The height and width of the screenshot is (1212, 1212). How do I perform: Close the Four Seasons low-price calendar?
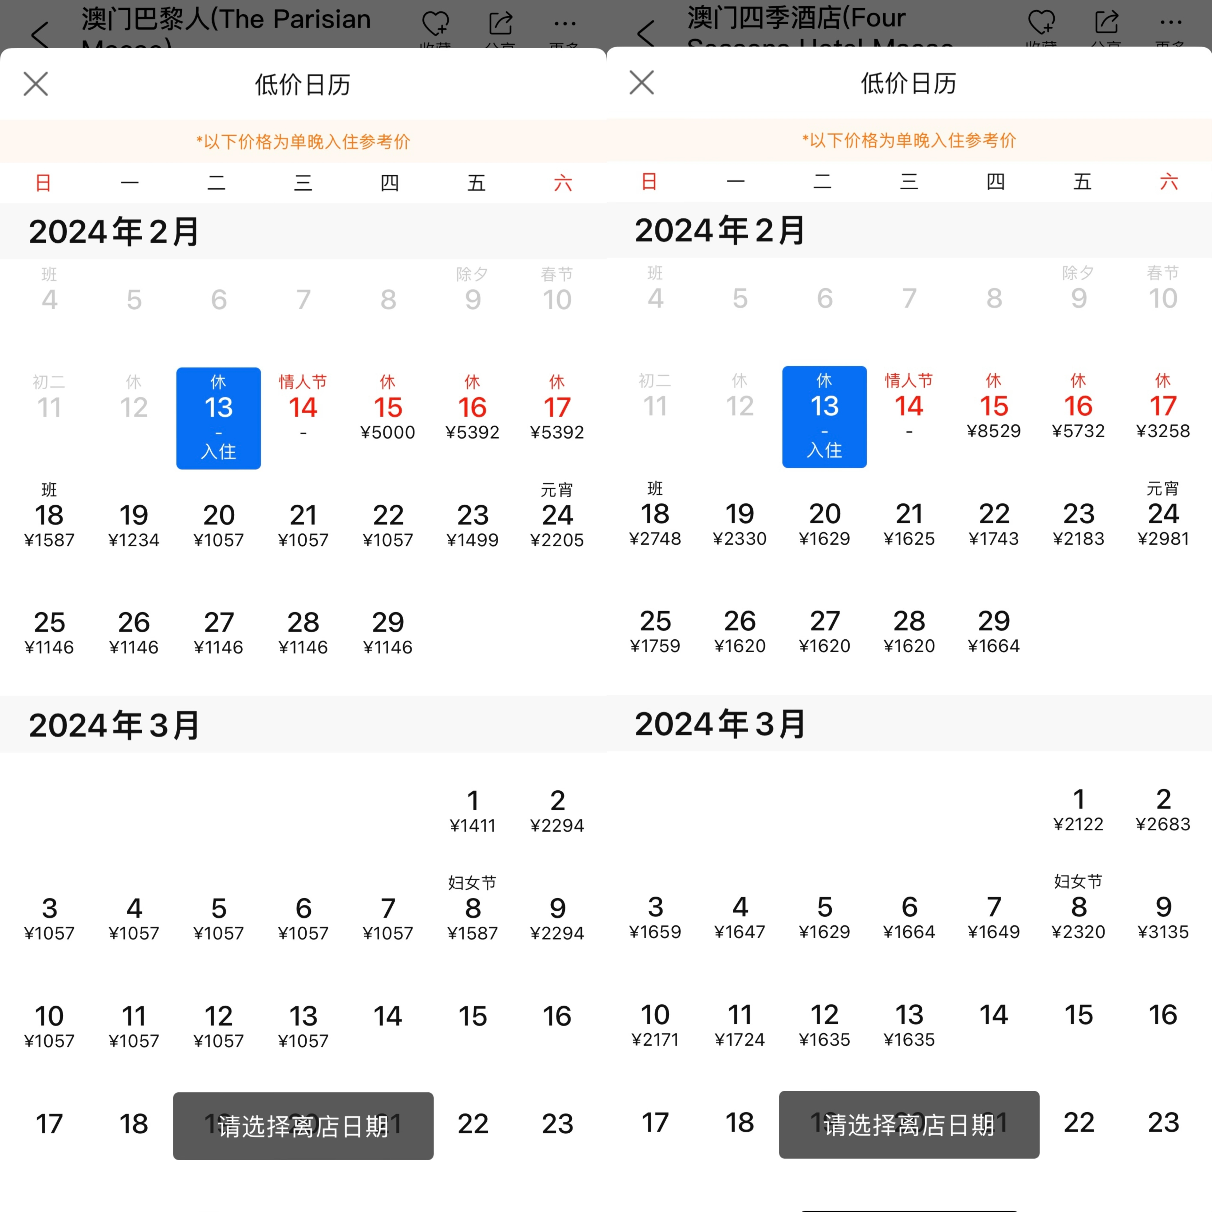[642, 82]
